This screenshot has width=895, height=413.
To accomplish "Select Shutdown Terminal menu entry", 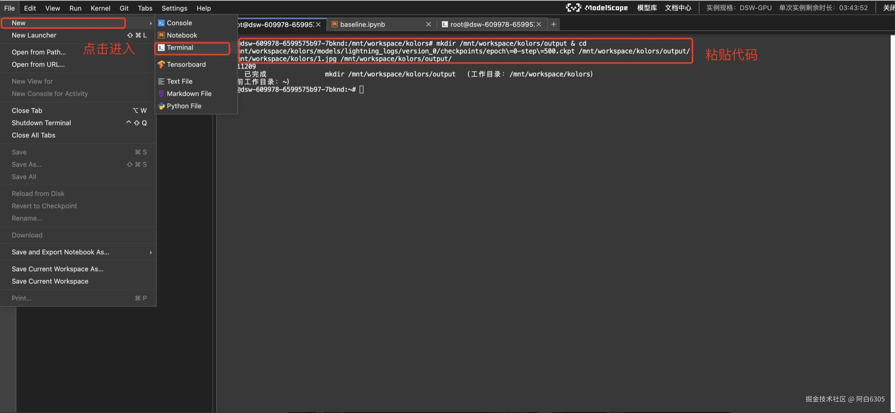I will click(41, 123).
